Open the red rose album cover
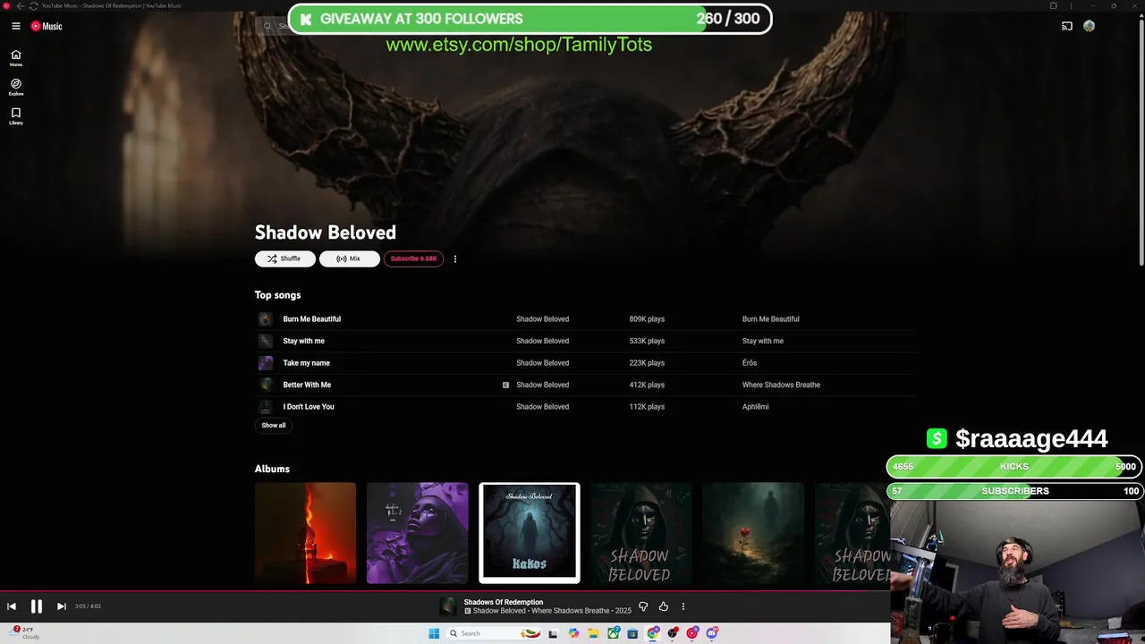Screen dimensions: 1145x644 pos(753,533)
